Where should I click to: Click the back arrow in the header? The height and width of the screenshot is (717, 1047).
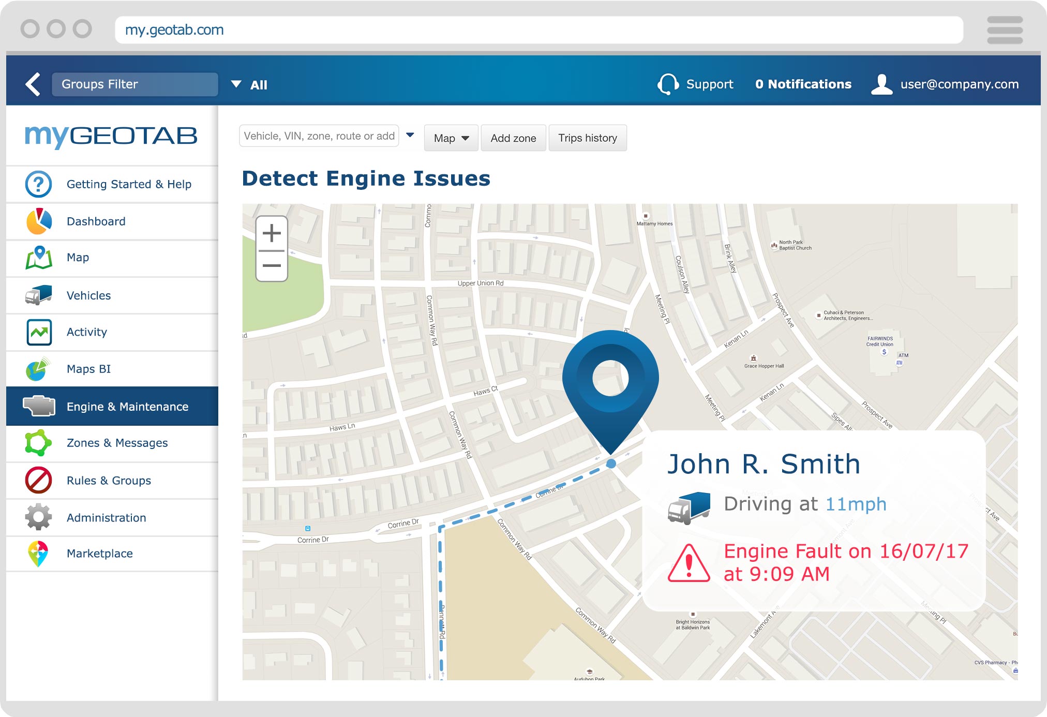point(33,84)
